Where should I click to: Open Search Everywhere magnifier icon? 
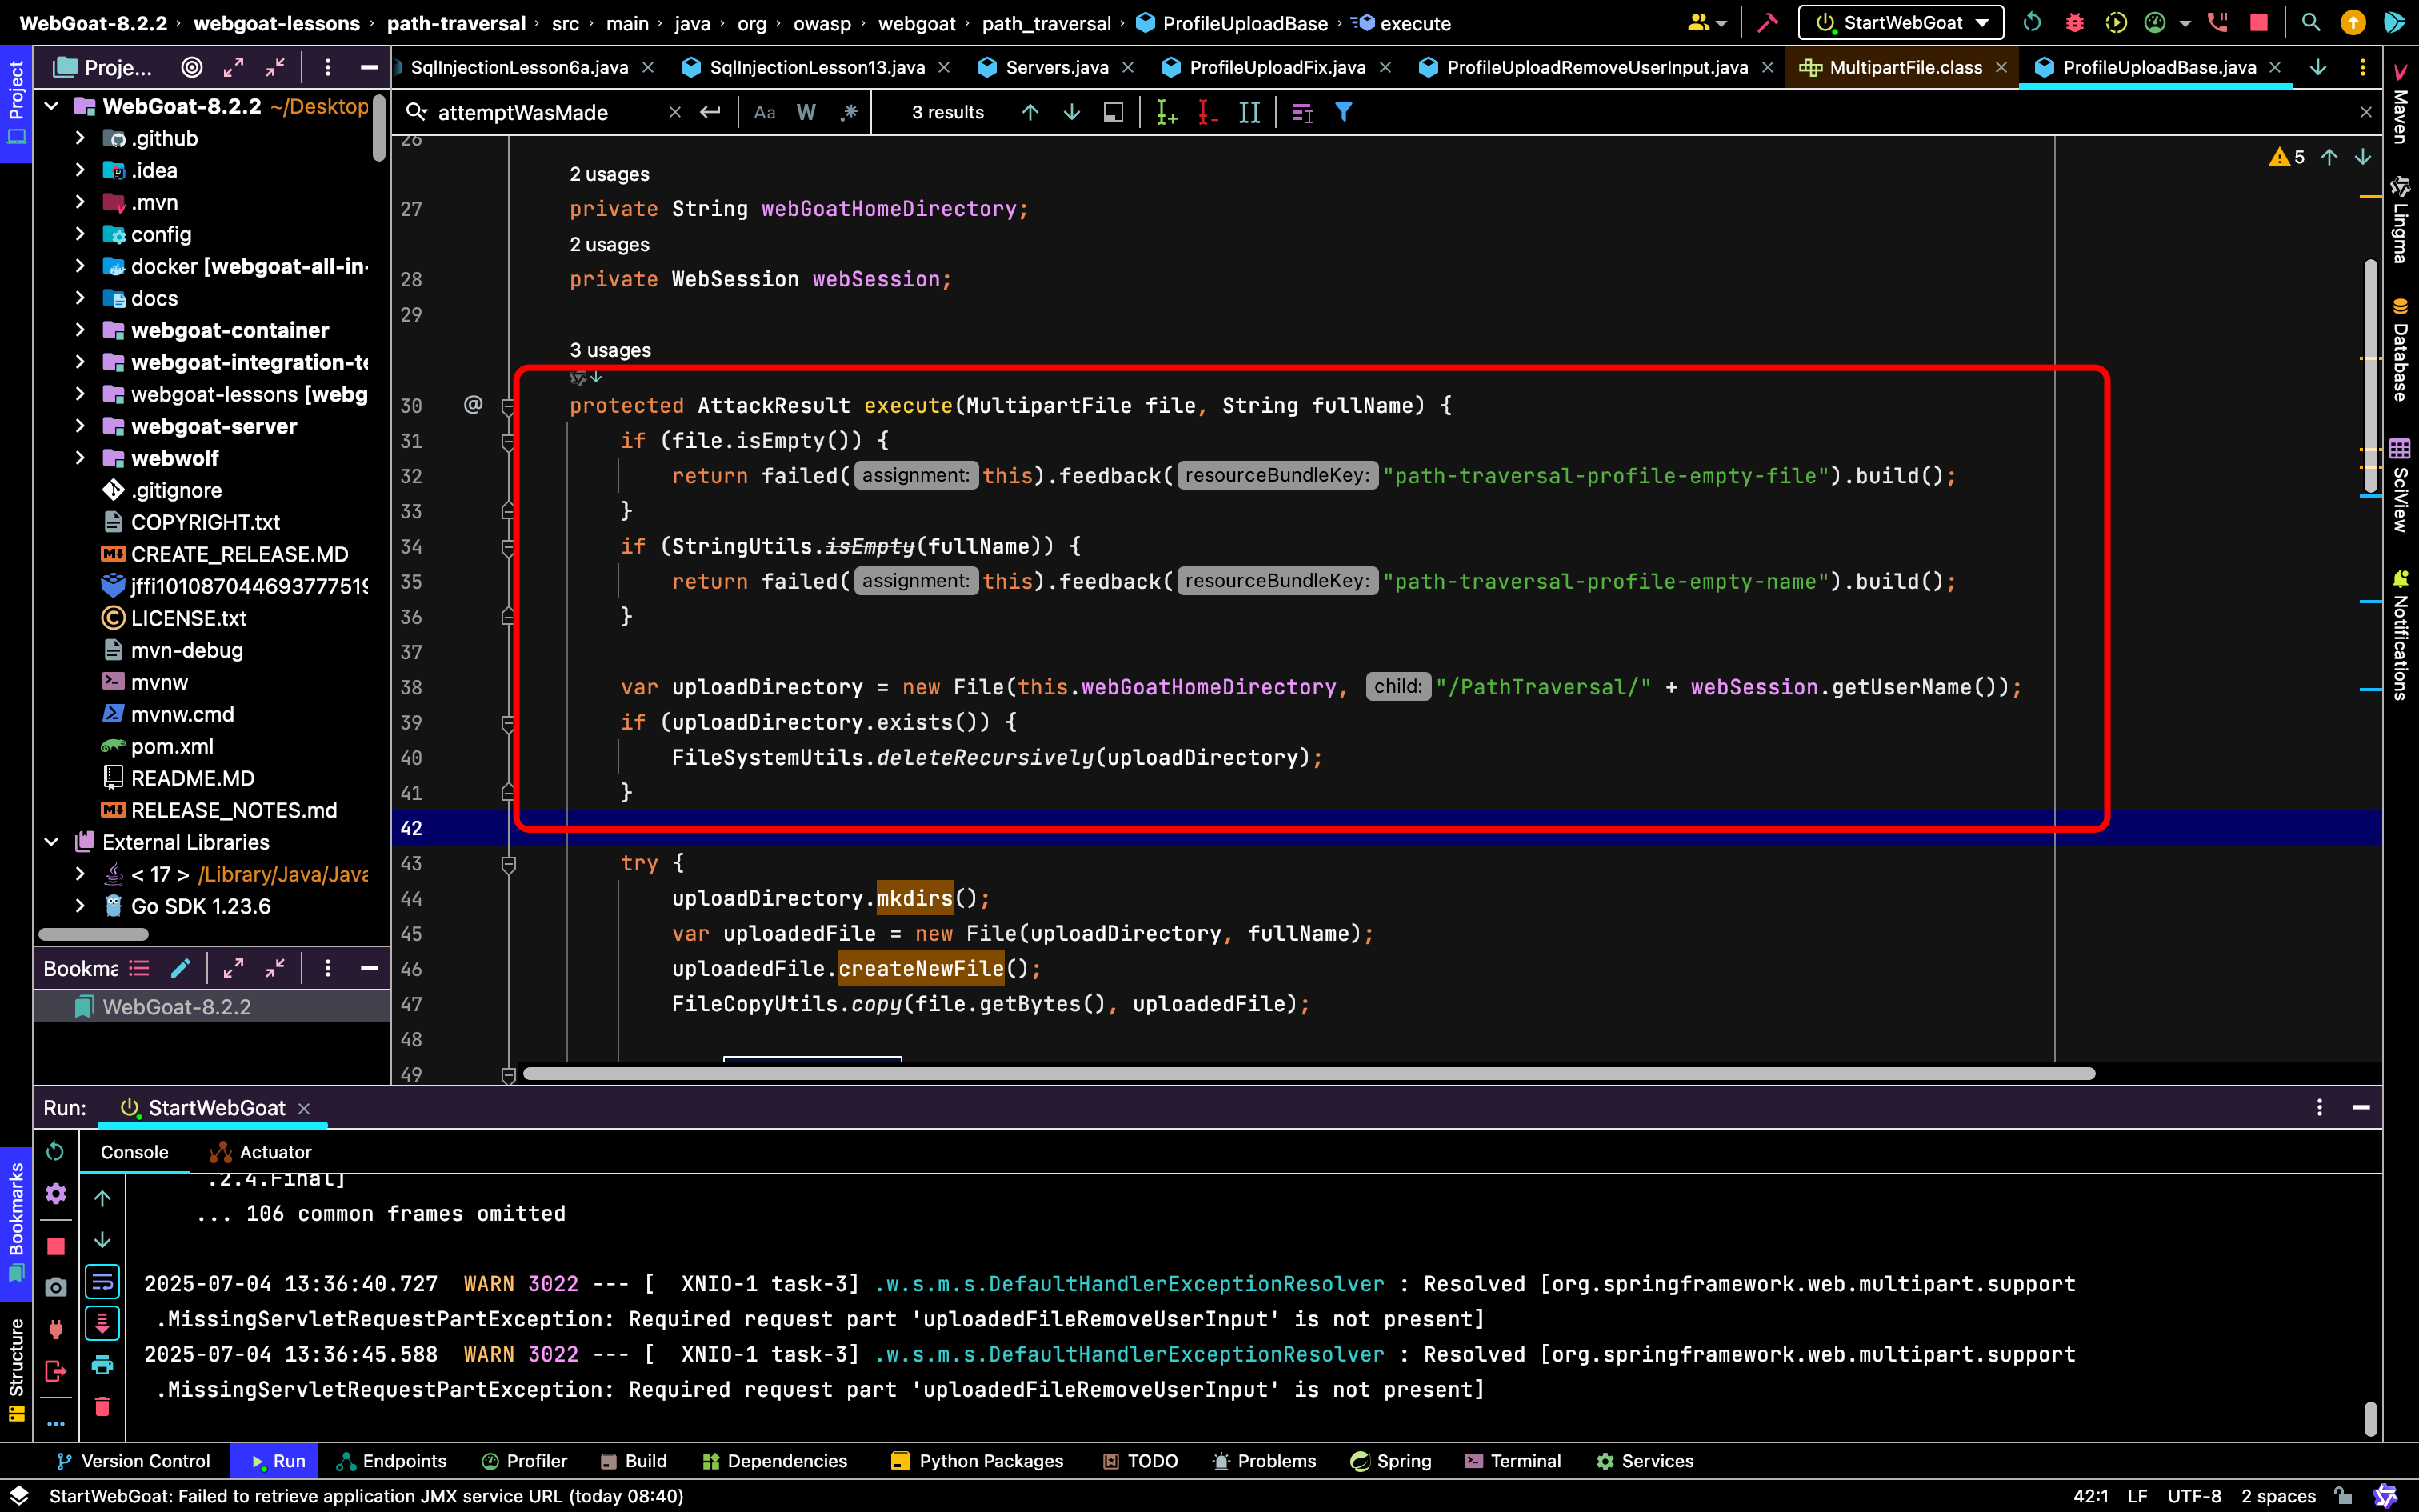click(2310, 23)
